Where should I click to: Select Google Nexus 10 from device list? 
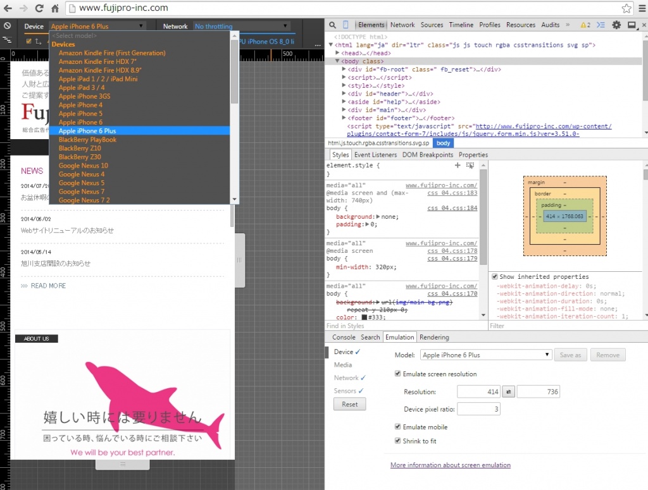point(139,166)
